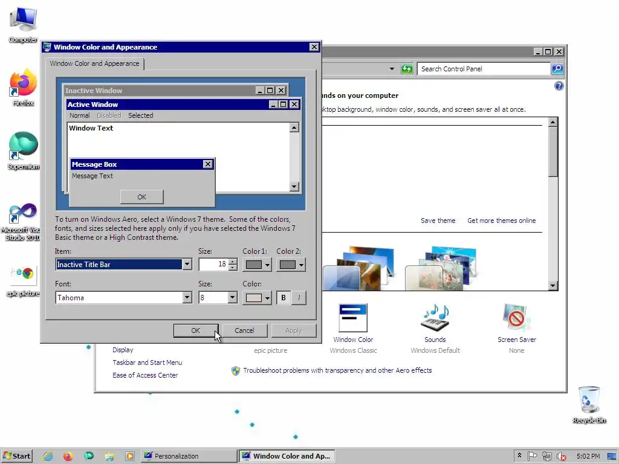
Task: Open Windows Media Player from quick launch
Action: pos(129,456)
